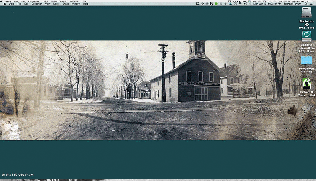Screen dimensions: 316x181
Task: Open the Layer menu
Action: pyautogui.click(x=56, y=4)
